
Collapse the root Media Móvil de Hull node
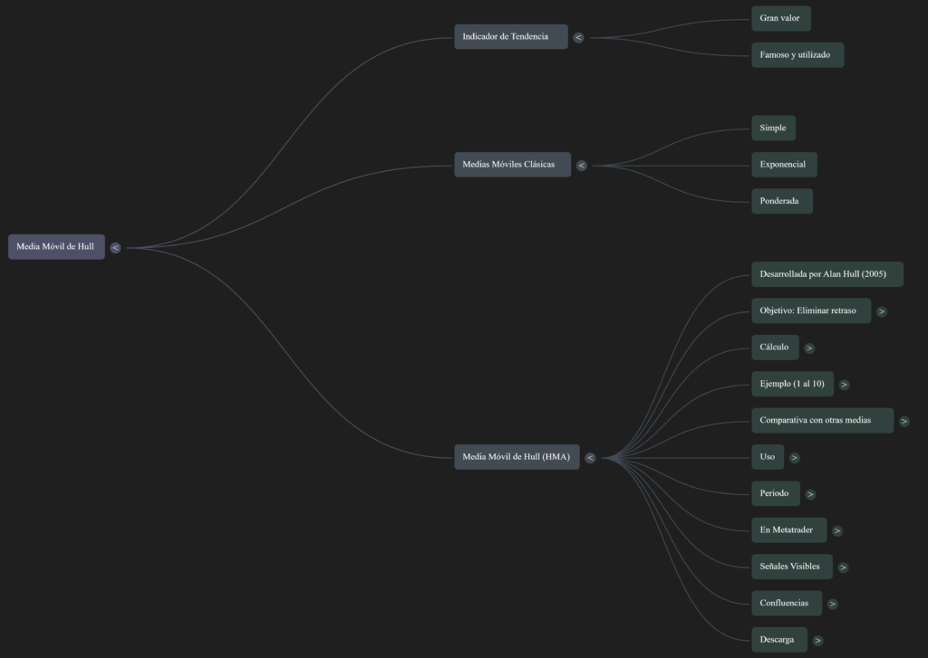(115, 247)
